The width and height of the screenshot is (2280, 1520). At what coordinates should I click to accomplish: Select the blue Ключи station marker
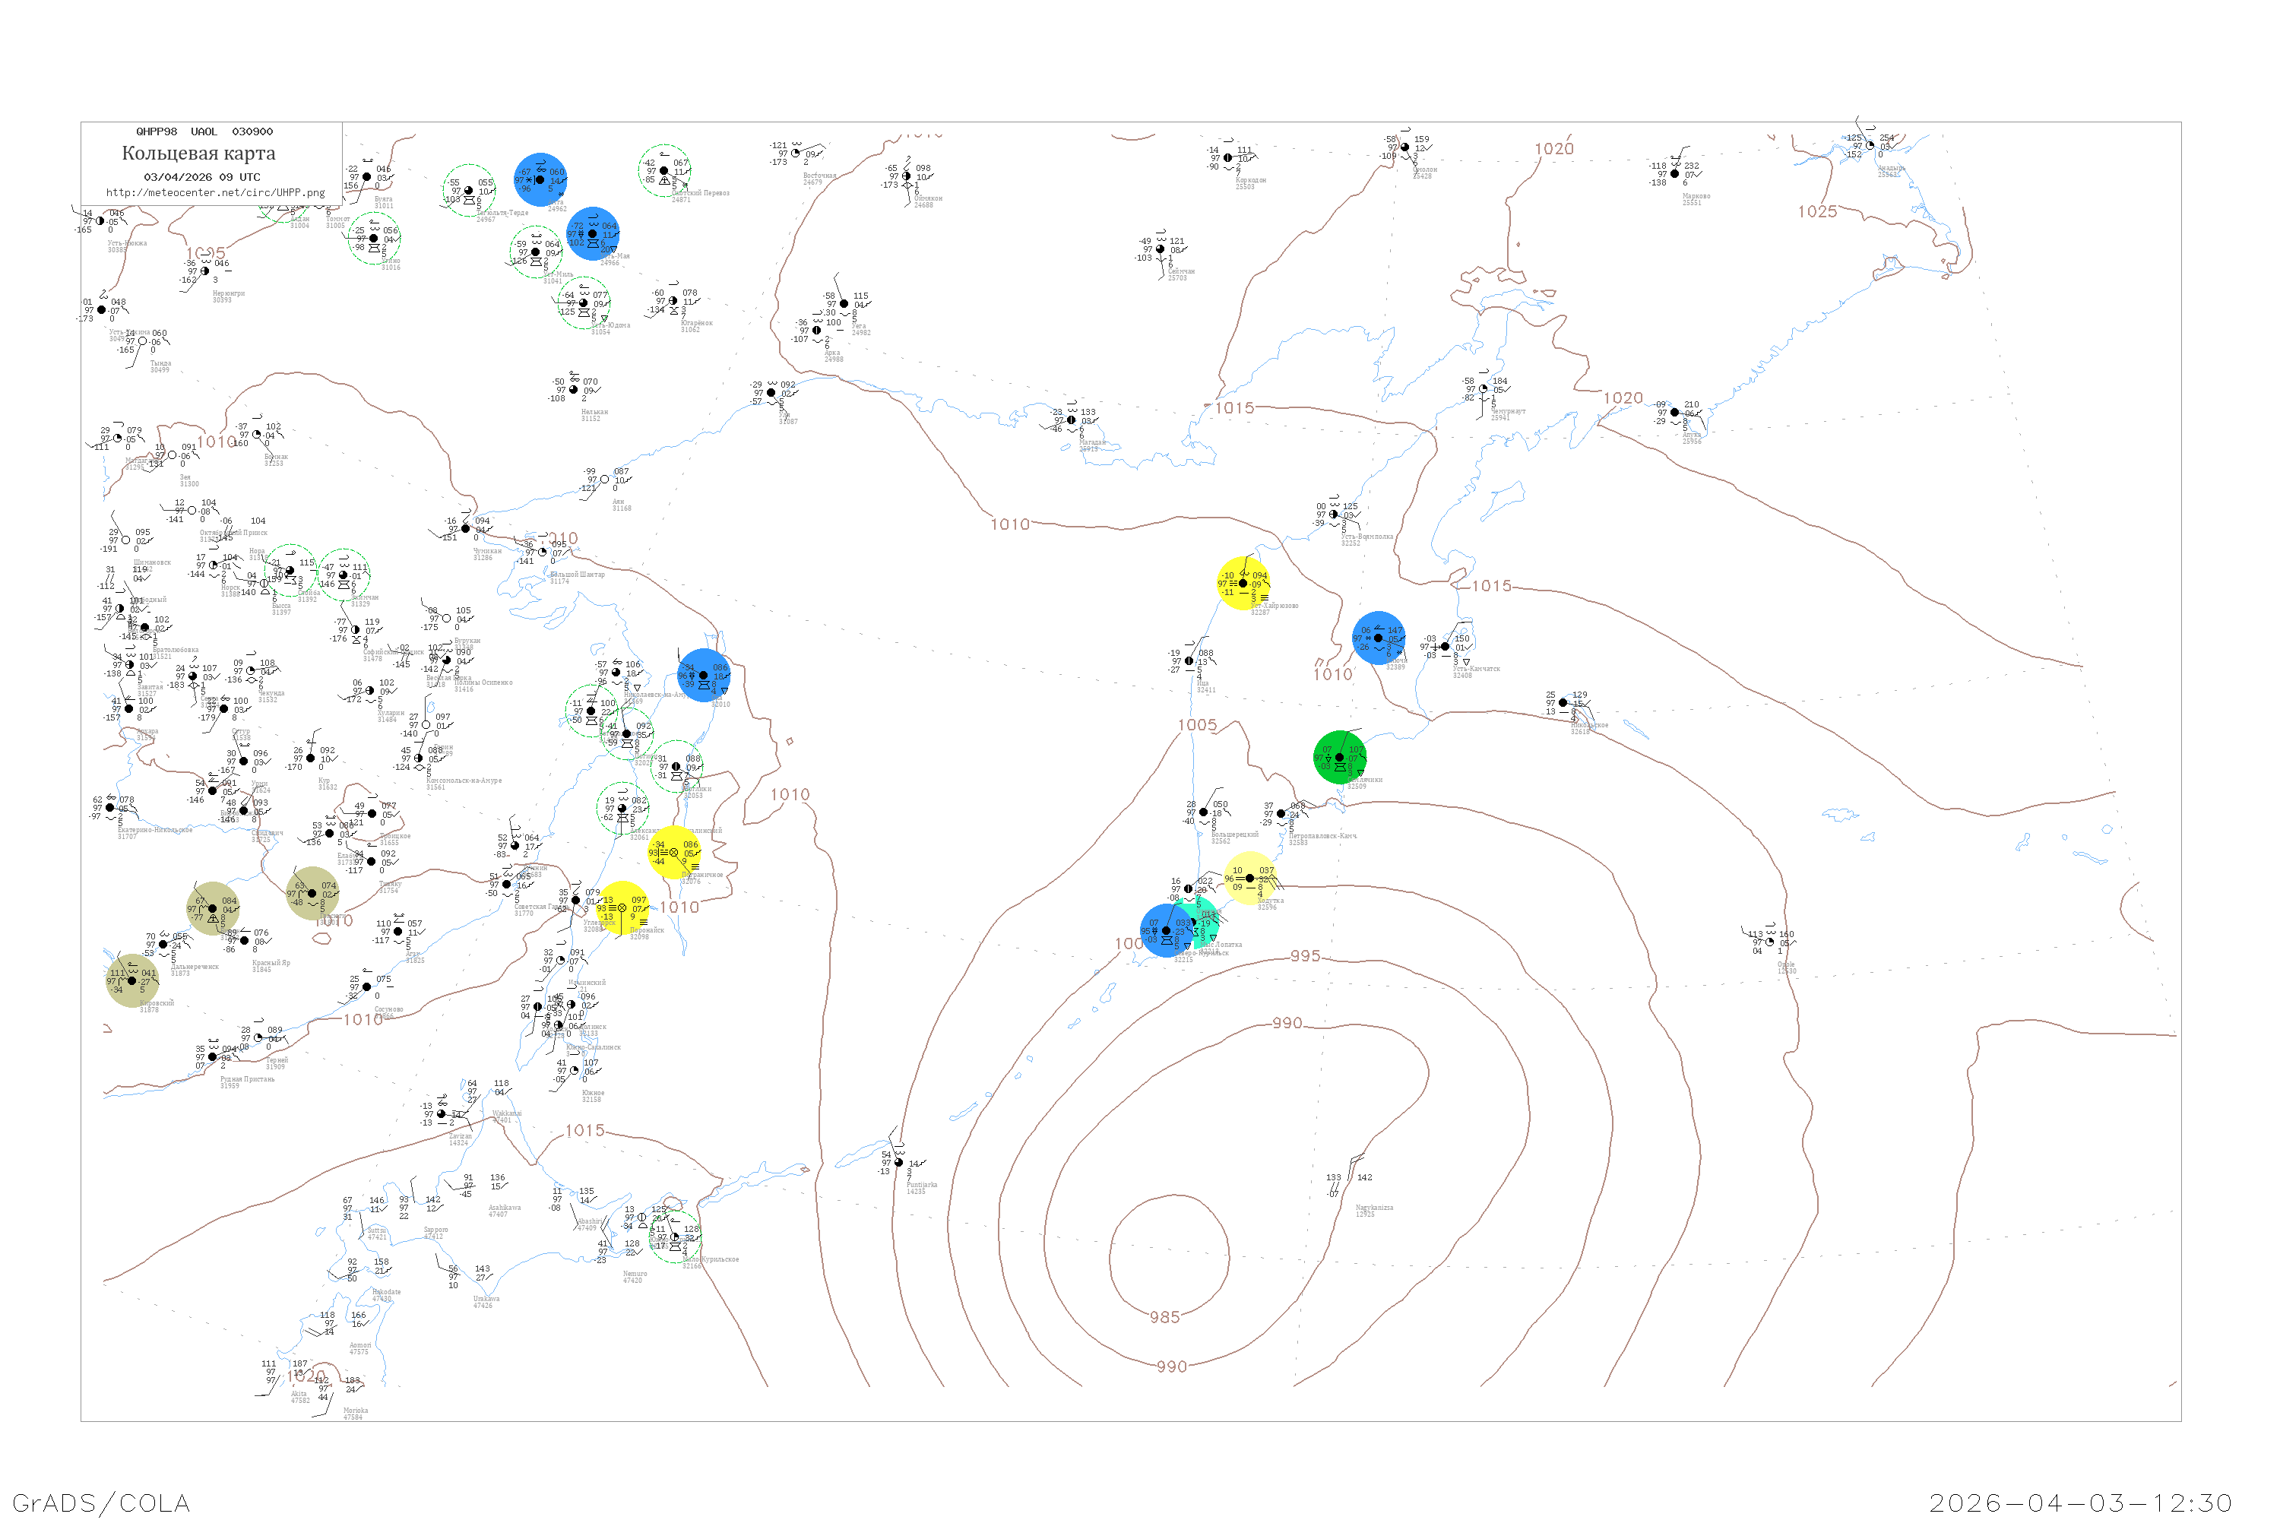pos(1377,638)
